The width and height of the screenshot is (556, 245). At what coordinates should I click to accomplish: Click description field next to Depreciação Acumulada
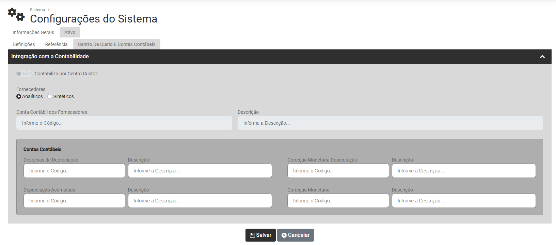tap(200, 201)
